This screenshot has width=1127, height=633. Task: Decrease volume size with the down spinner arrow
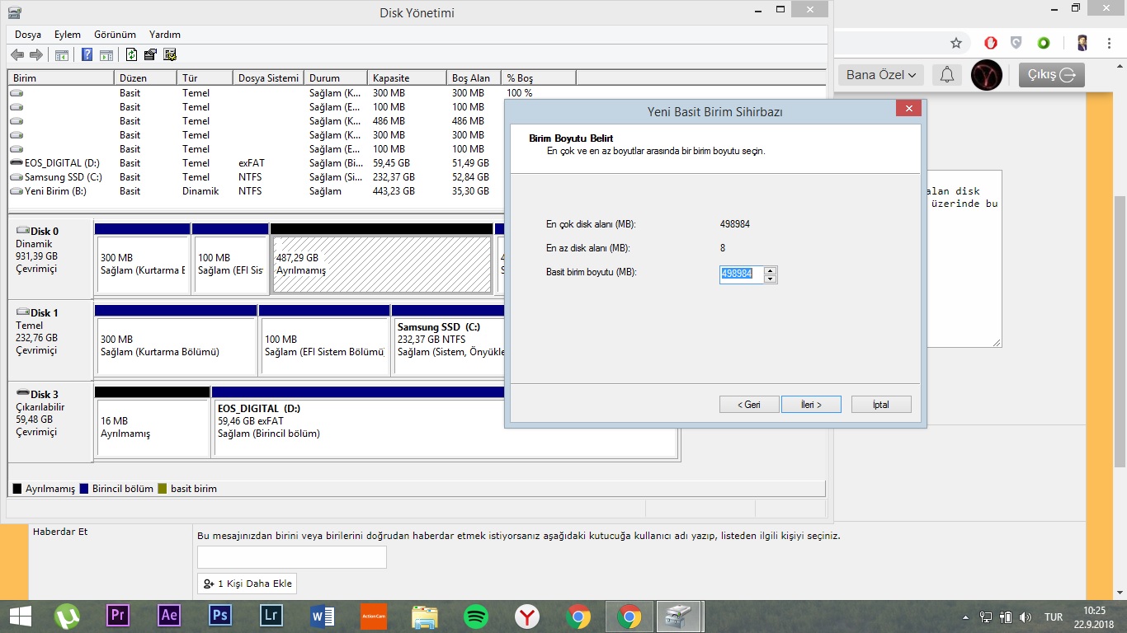coord(770,279)
